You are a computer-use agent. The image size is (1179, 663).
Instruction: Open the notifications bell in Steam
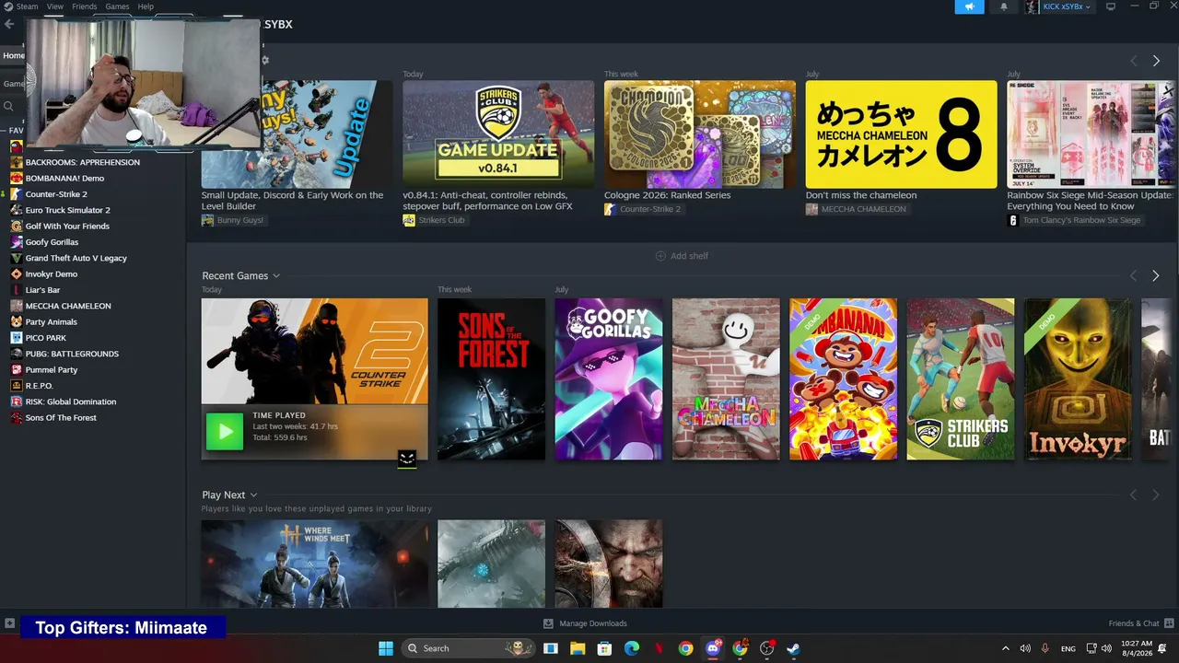click(1004, 6)
